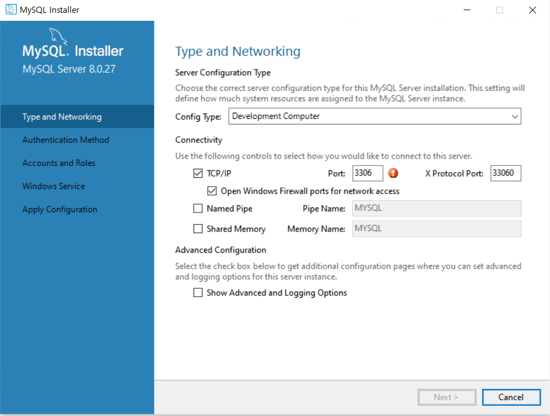Click the Port input field showing 3306
This screenshot has height=416, width=550.
tap(368, 173)
